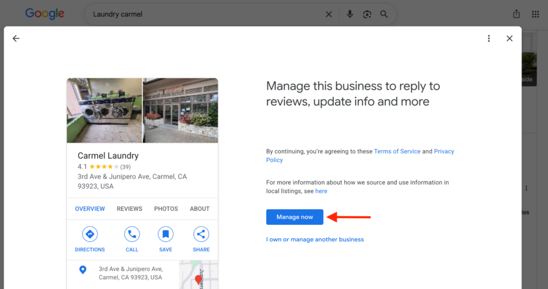Click the Save bookmark icon
This screenshot has width=548, height=289.
coord(165,234)
